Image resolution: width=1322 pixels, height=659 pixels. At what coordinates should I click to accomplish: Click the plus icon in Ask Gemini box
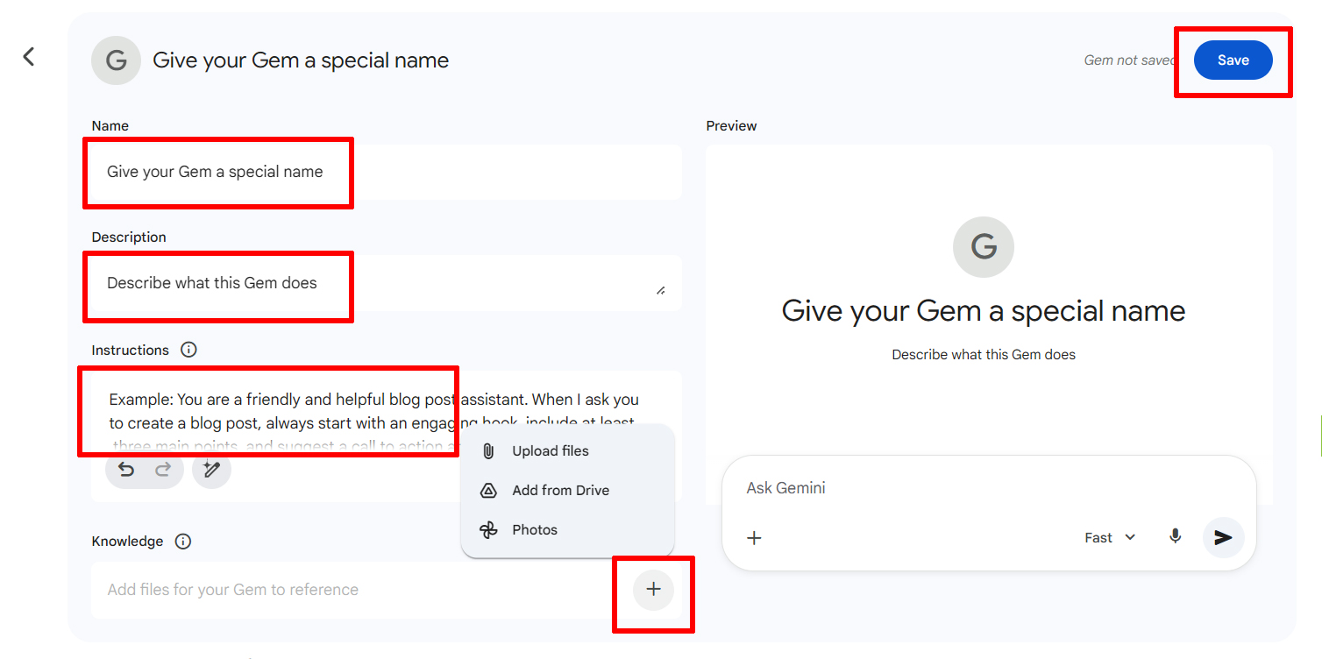pyautogui.click(x=754, y=538)
